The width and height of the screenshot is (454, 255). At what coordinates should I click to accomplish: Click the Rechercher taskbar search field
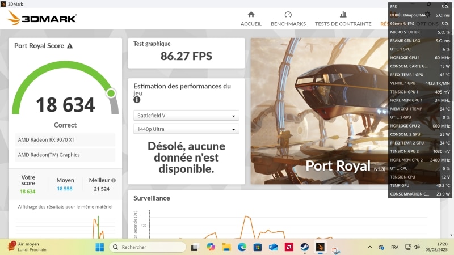[148, 247]
